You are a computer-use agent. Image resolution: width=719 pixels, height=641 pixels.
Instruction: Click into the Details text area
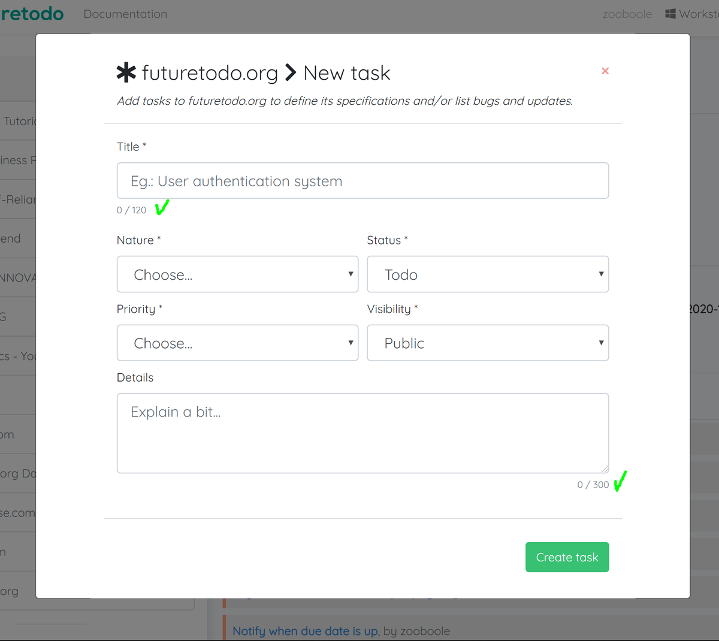point(362,433)
